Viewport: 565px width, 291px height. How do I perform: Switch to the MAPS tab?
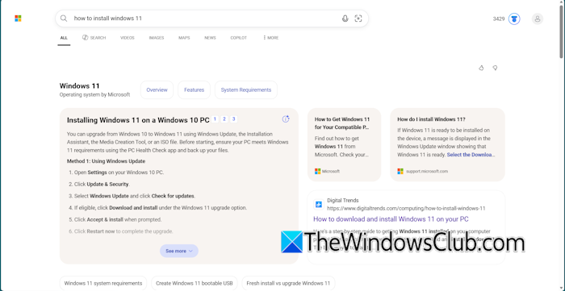184,38
